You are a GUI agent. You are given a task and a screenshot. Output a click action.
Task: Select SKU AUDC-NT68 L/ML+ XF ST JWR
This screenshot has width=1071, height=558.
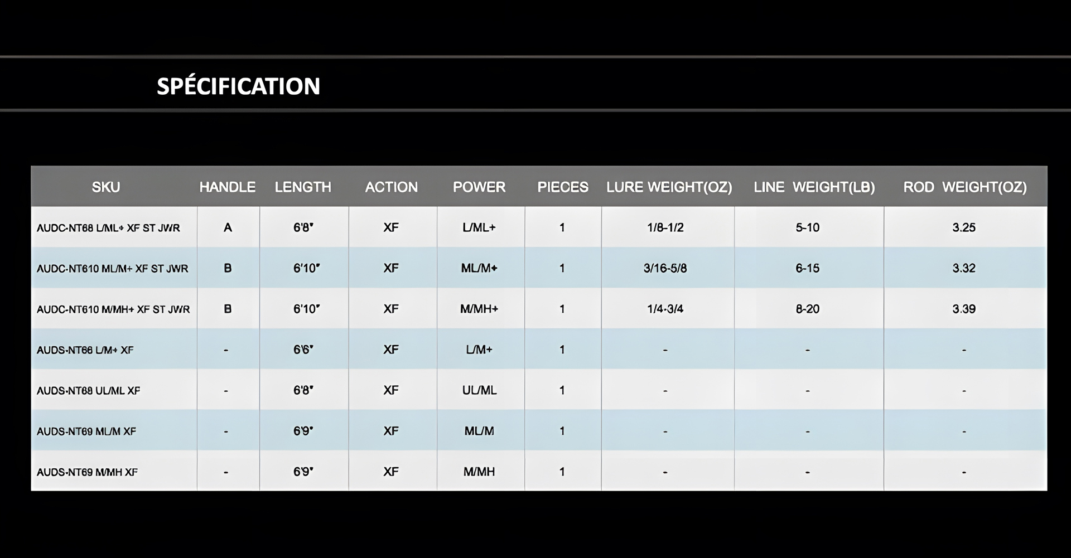tap(108, 228)
